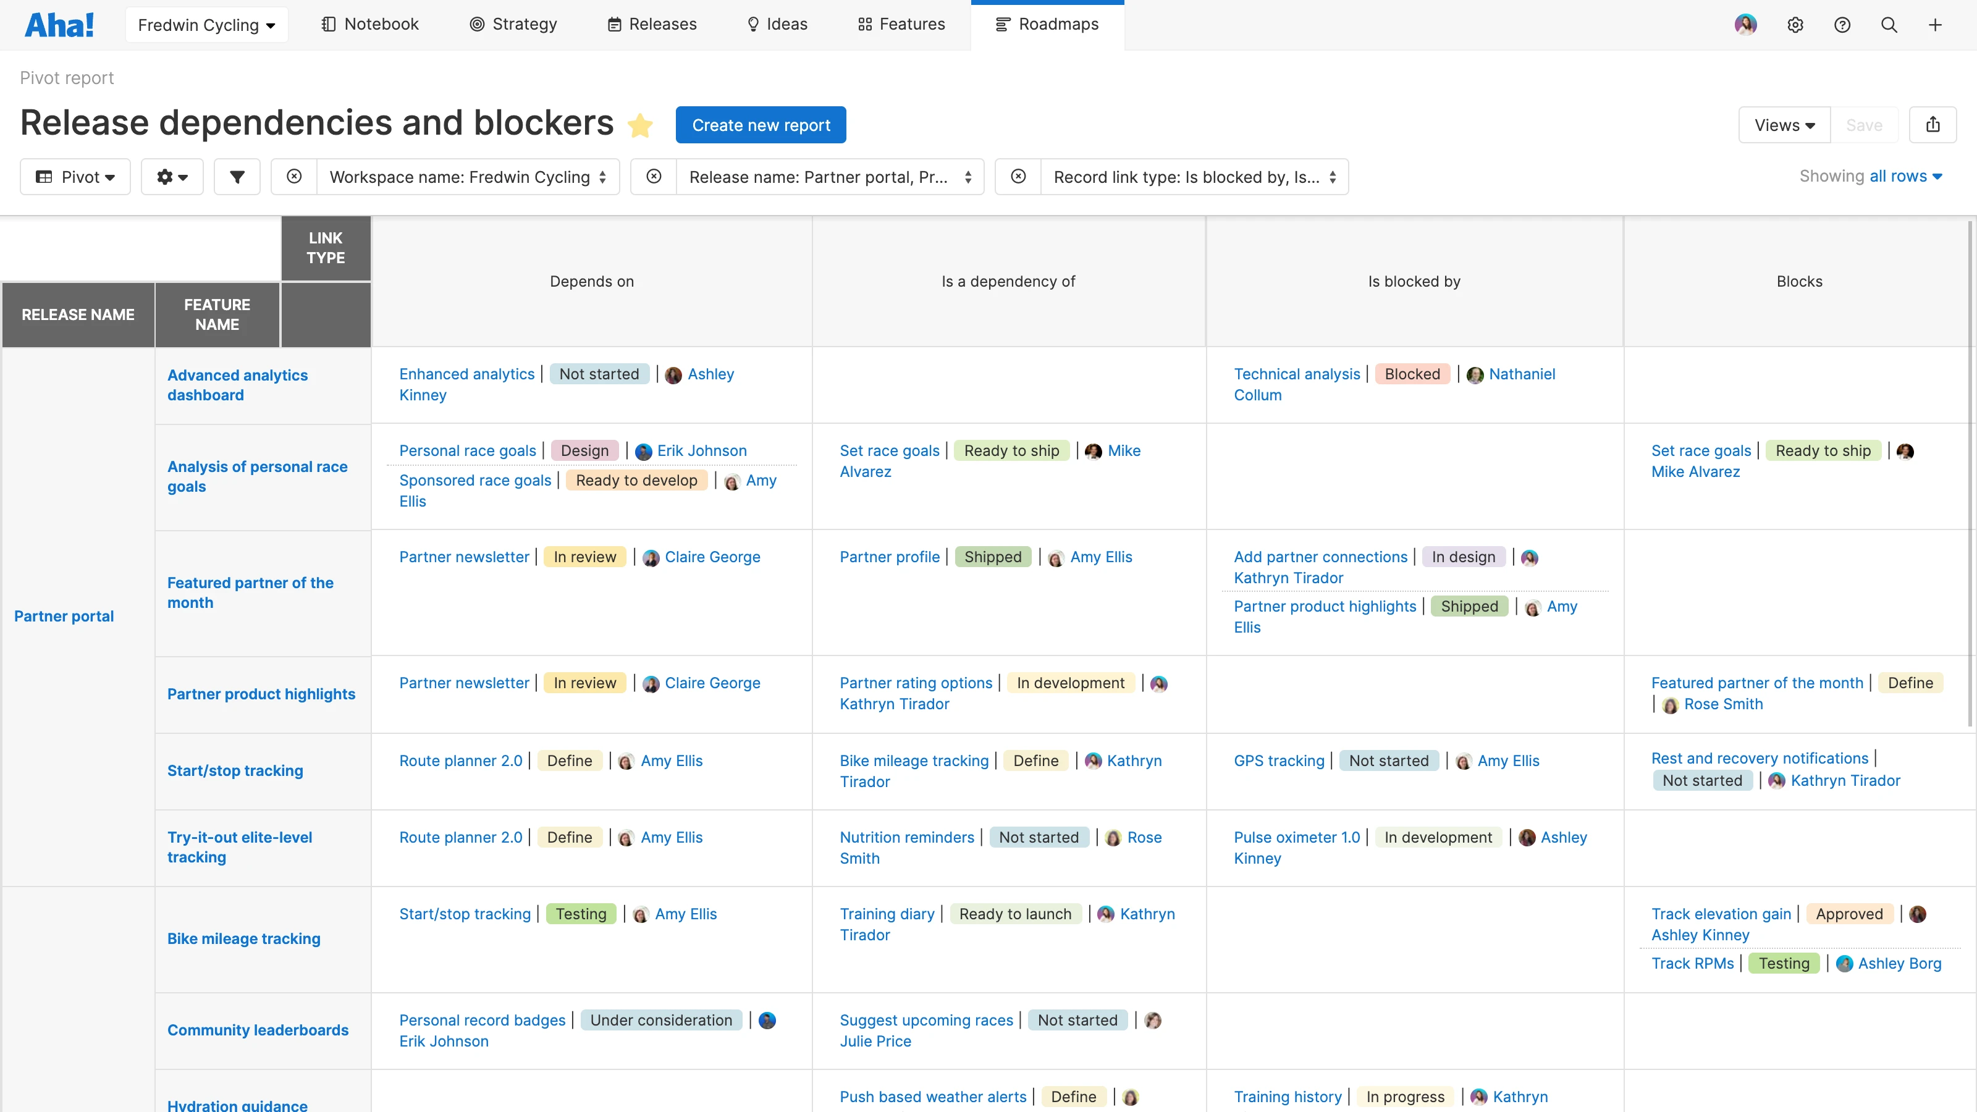Viewport: 1977px width, 1112px height.
Task: Navigate to the Releases section
Action: [652, 24]
